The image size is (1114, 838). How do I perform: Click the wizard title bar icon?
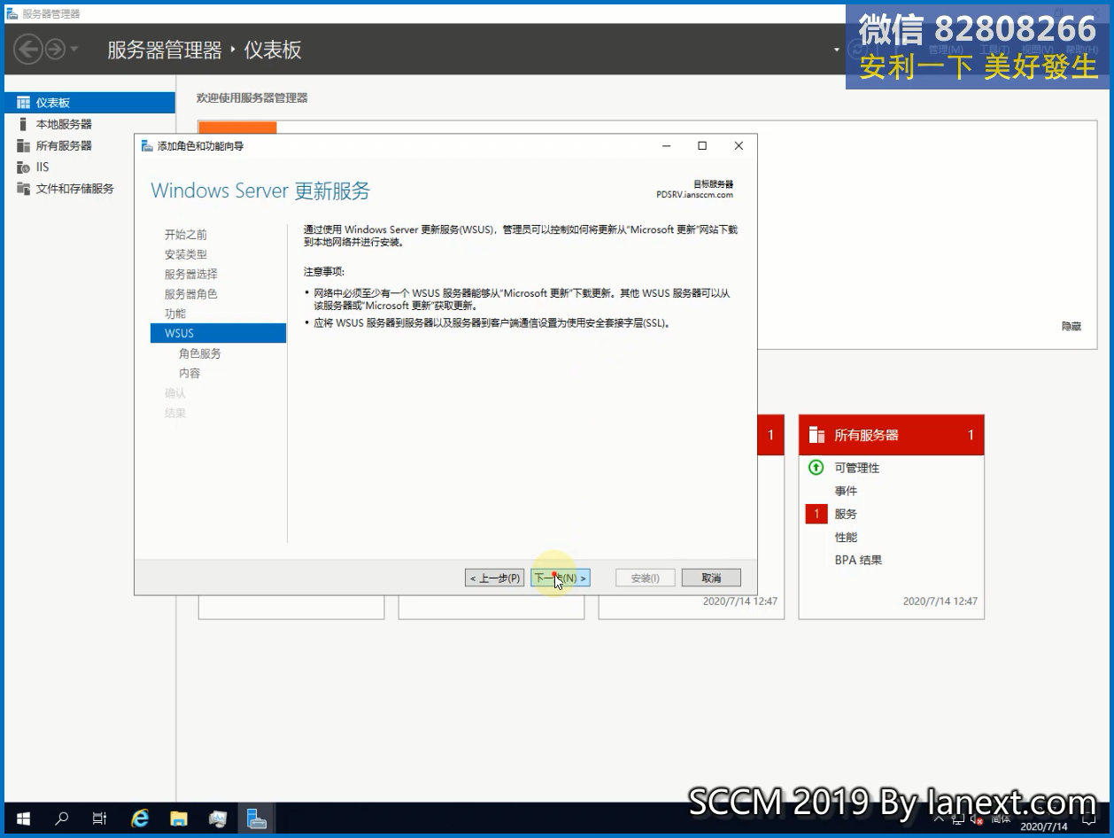tap(146, 146)
